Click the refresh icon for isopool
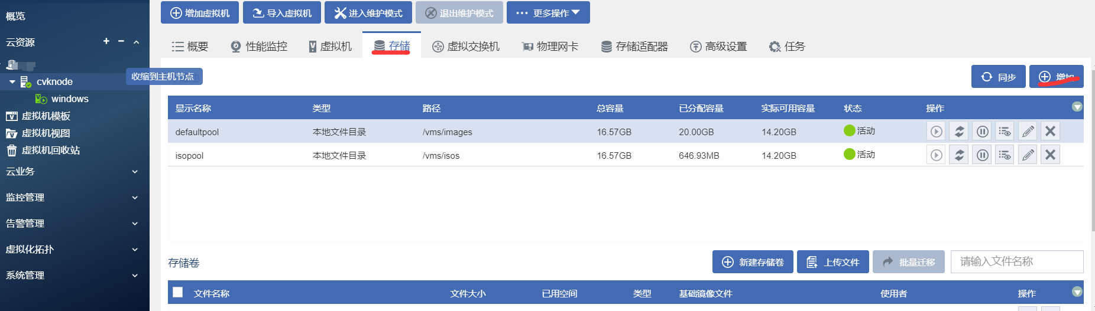 [959, 155]
